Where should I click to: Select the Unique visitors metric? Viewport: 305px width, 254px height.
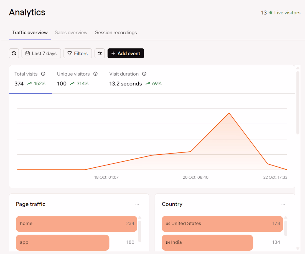pos(77,79)
